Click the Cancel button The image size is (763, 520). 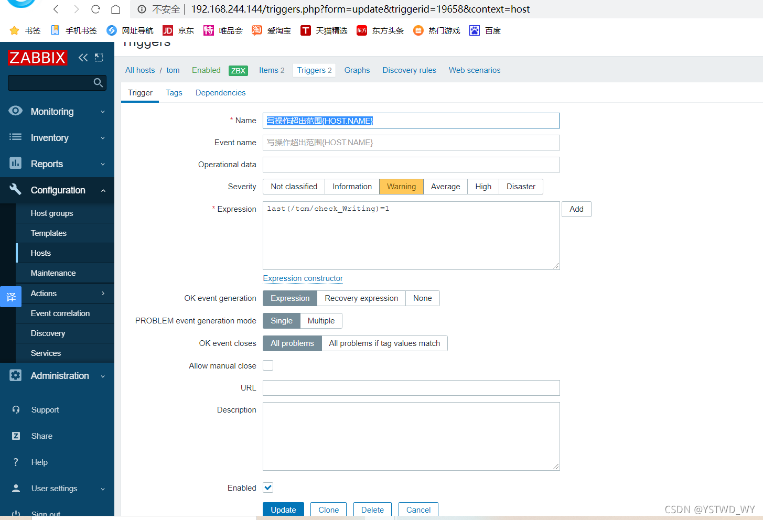coord(418,510)
